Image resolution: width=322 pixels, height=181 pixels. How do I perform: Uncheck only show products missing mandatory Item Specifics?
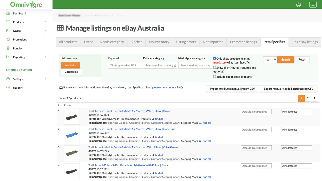coord(215,58)
